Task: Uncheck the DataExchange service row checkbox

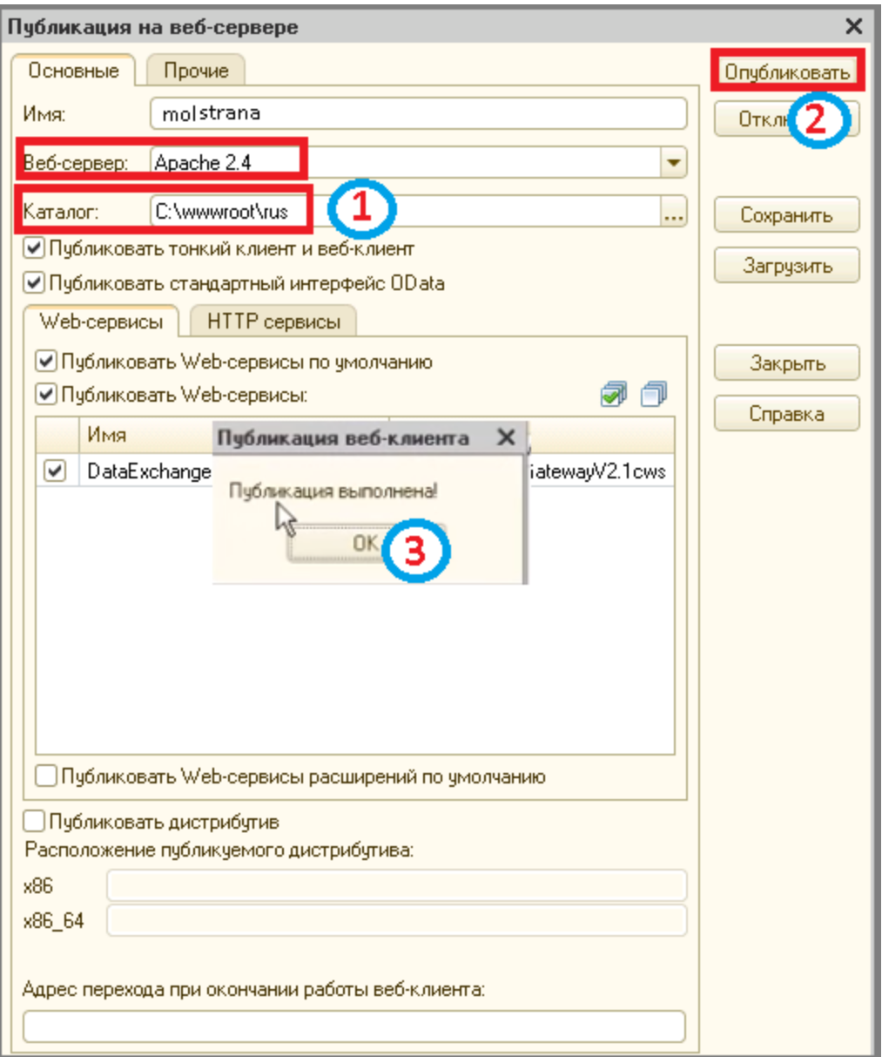Action: tap(54, 471)
